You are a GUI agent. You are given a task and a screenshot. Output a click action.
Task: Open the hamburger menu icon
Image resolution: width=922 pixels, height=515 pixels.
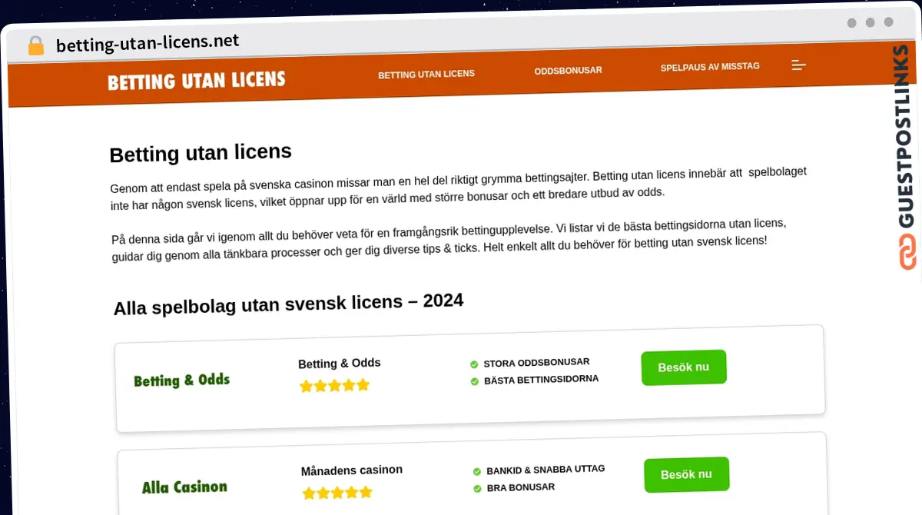798,65
